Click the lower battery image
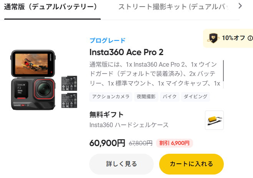The image size is (253, 178). click(69, 101)
